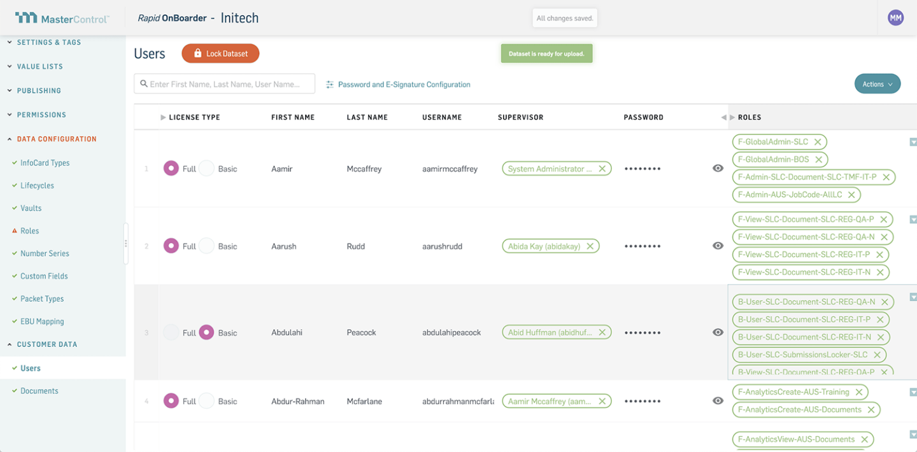Switch Abdulahi Peacock to Full license
The width and height of the screenshot is (917, 452).
tap(171, 332)
